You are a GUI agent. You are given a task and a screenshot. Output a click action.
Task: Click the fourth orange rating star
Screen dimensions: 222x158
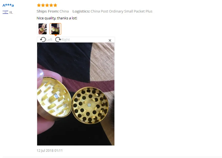pyautogui.click(x=51, y=5)
